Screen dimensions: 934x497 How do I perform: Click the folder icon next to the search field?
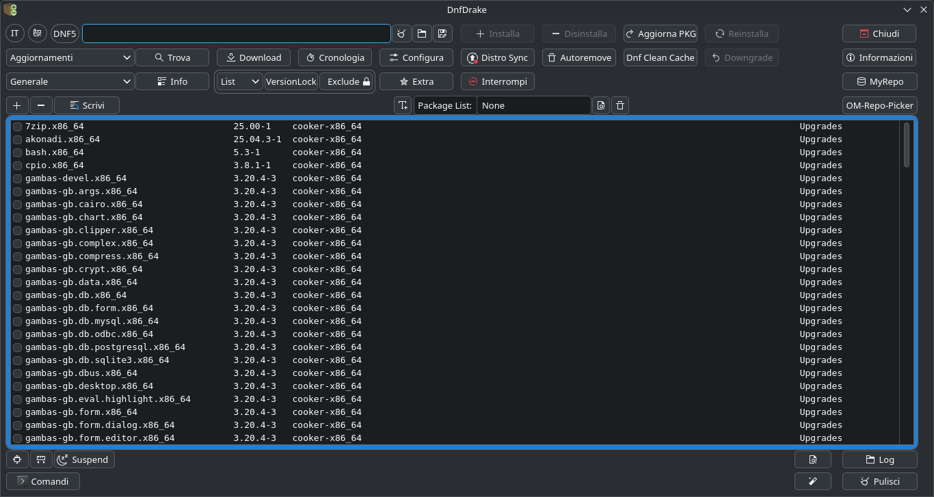[422, 33]
